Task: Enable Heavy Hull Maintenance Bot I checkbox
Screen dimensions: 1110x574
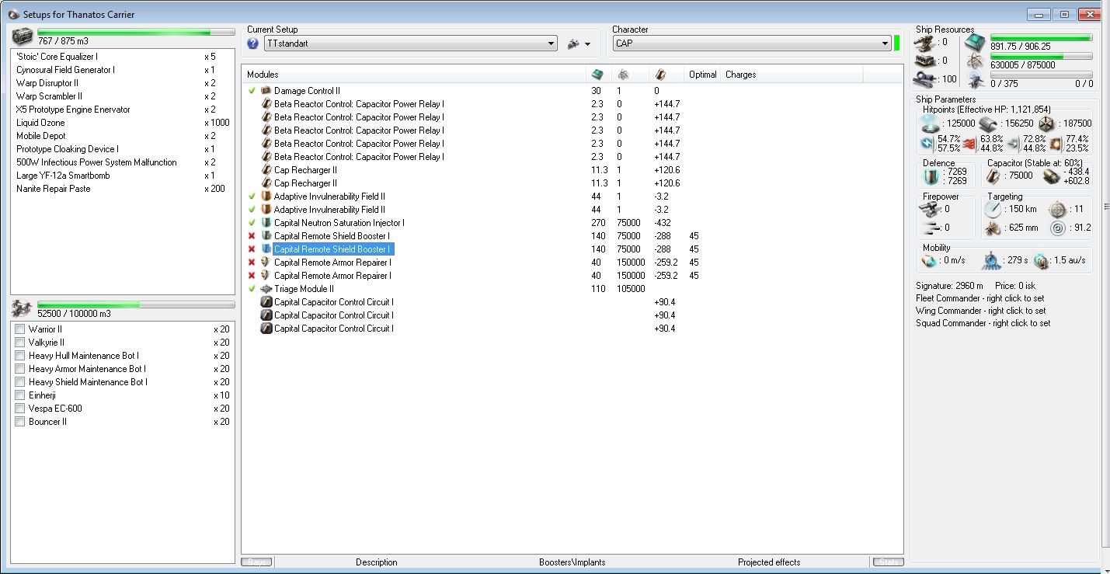Action: tap(20, 356)
